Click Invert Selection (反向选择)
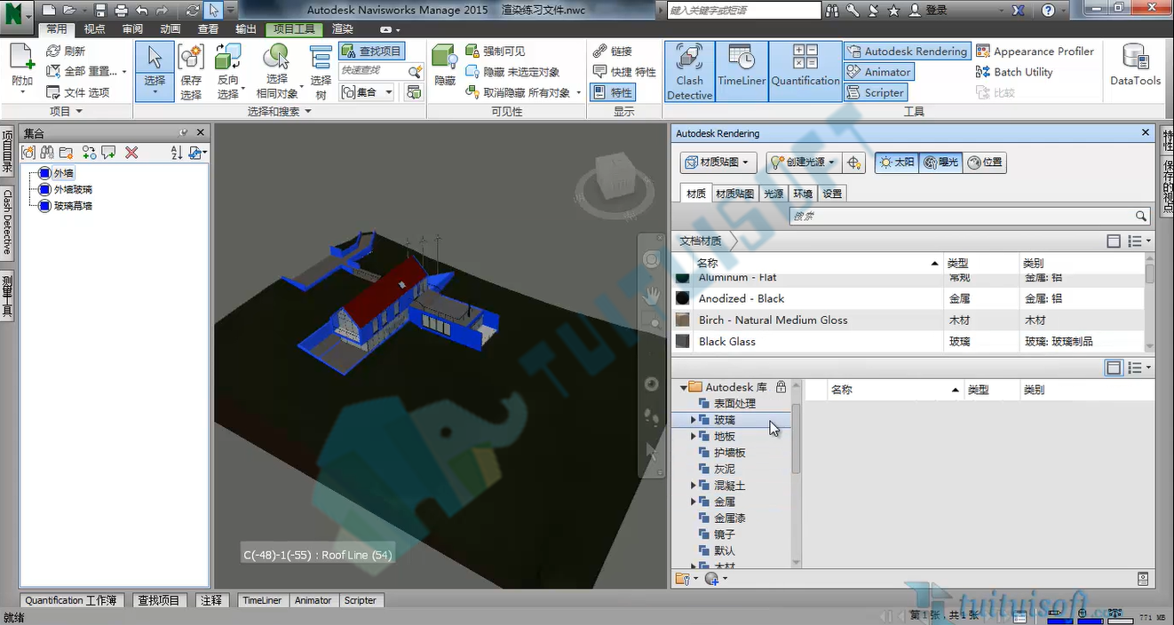 (x=228, y=71)
